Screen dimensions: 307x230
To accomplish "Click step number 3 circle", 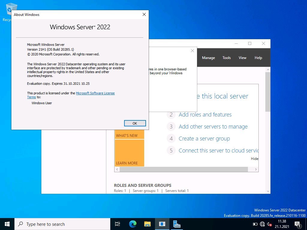I will (x=171, y=127).
